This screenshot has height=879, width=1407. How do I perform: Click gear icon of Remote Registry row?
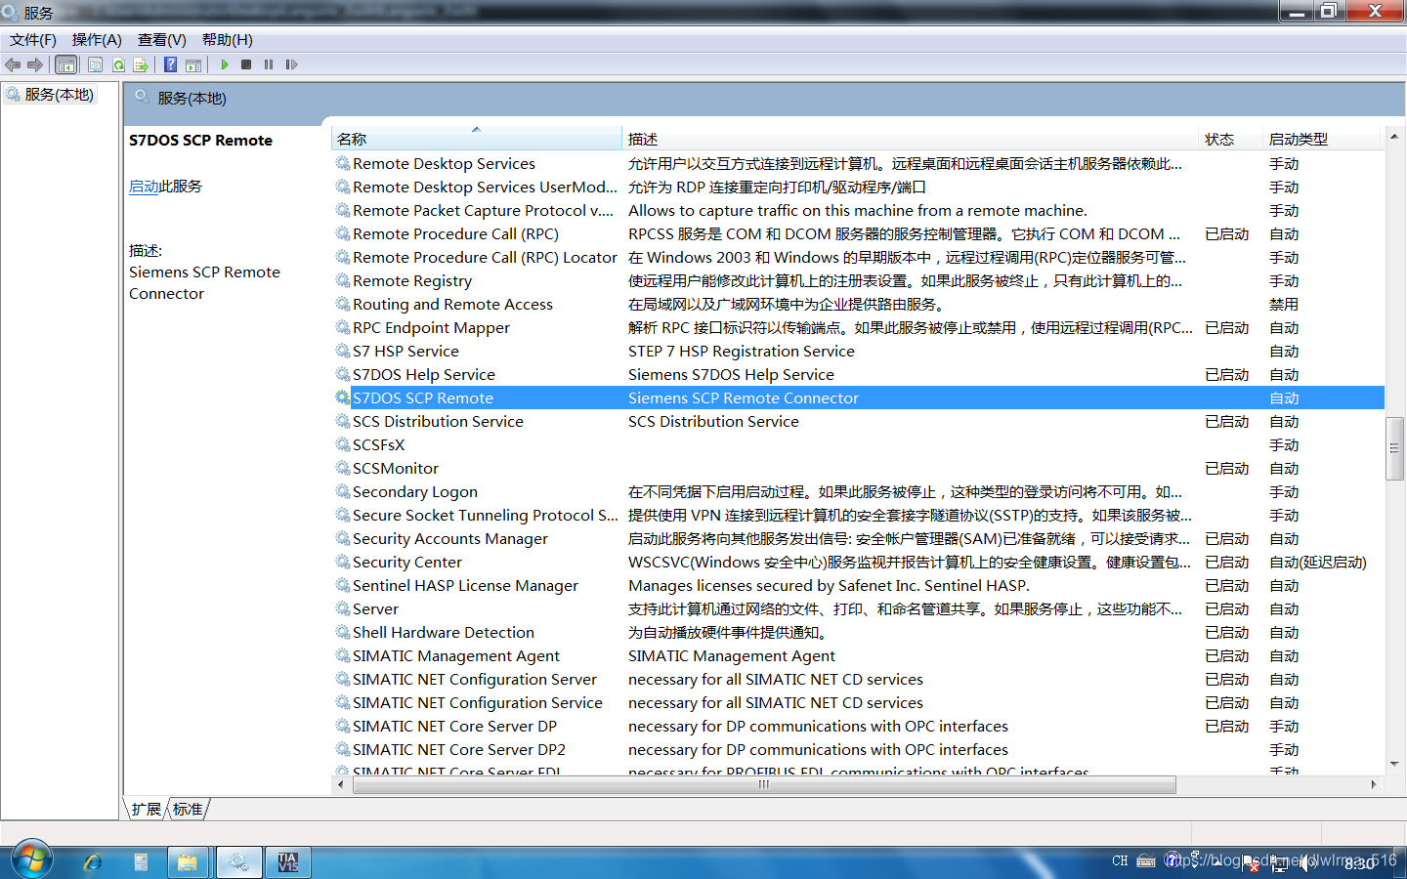(x=343, y=280)
